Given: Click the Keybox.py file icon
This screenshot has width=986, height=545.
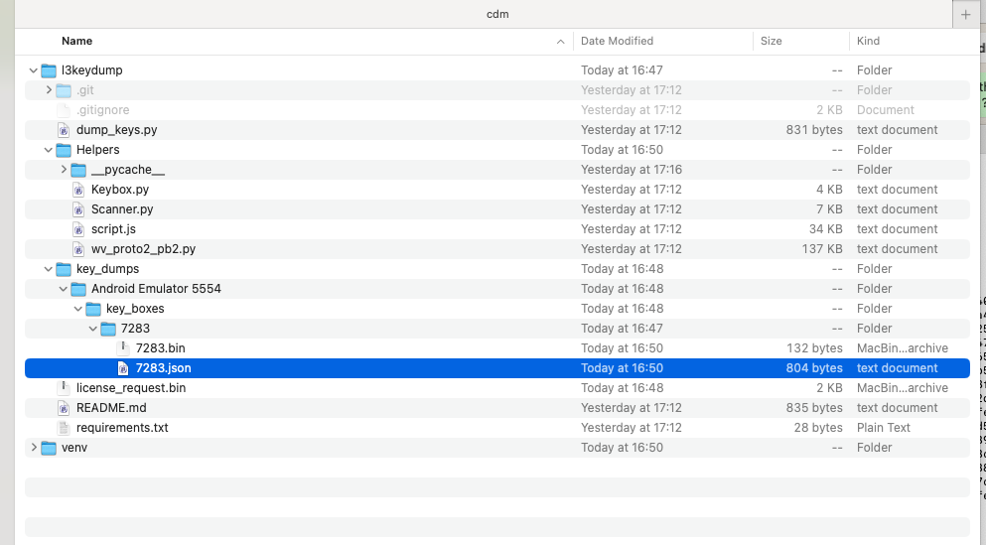Looking at the screenshot, I should click(78, 190).
